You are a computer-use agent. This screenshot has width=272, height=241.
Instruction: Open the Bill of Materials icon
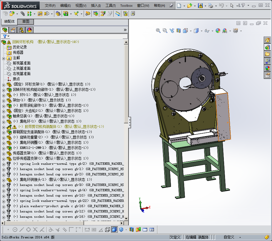coord(95,14)
